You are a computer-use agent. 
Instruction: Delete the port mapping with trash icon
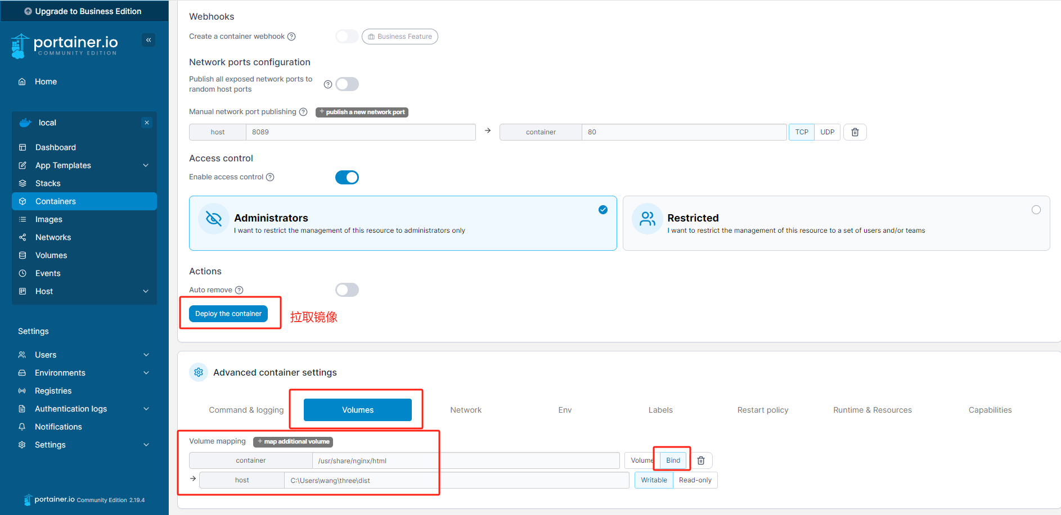pos(855,132)
